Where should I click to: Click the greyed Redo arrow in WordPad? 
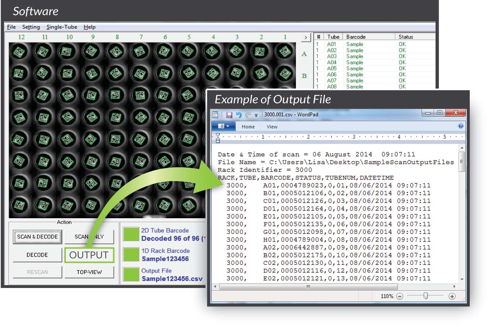(248, 115)
